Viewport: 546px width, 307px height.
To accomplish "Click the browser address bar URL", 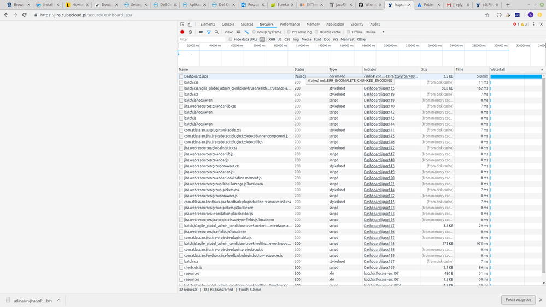I will click(x=86, y=15).
